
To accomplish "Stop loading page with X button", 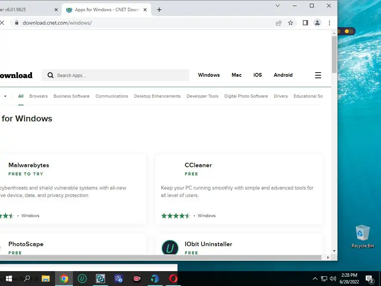I will 2,23.
